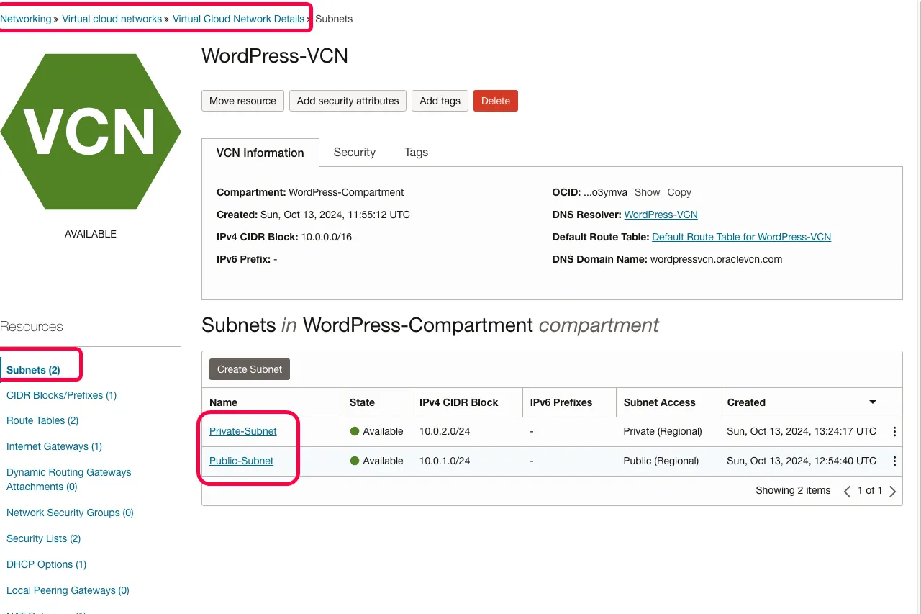The width and height of the screenshot is (921, 614).
Task: Go to previous page of subnets
Action: pos(847,491)
